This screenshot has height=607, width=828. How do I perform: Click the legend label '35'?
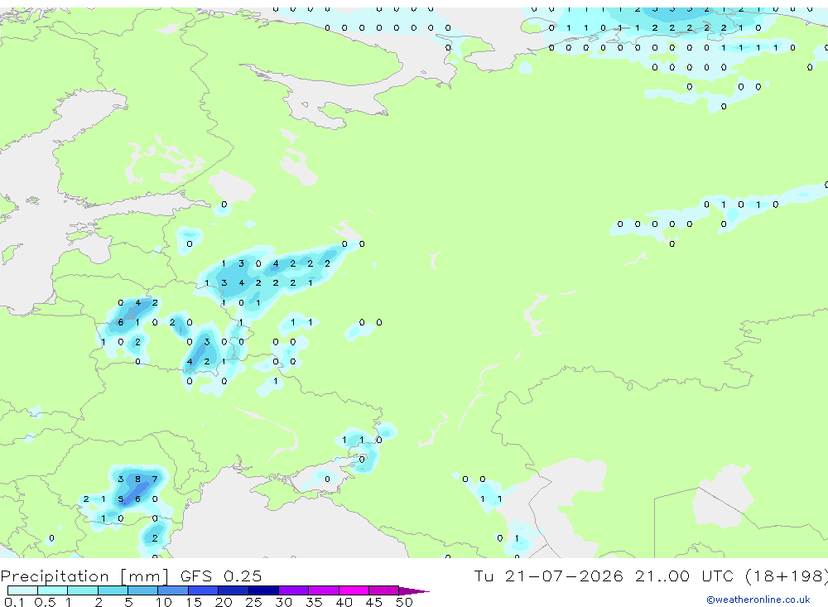click(x=314, y=602)
